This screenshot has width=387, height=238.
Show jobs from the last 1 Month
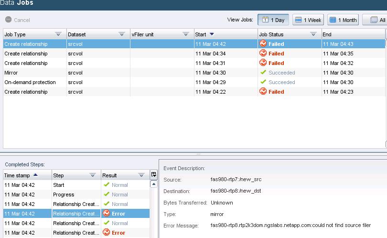pos(343,20)
